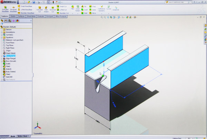207x139 pixels.
Task: Choose the Draft tool in ribbon
Action: click(85, 10)
